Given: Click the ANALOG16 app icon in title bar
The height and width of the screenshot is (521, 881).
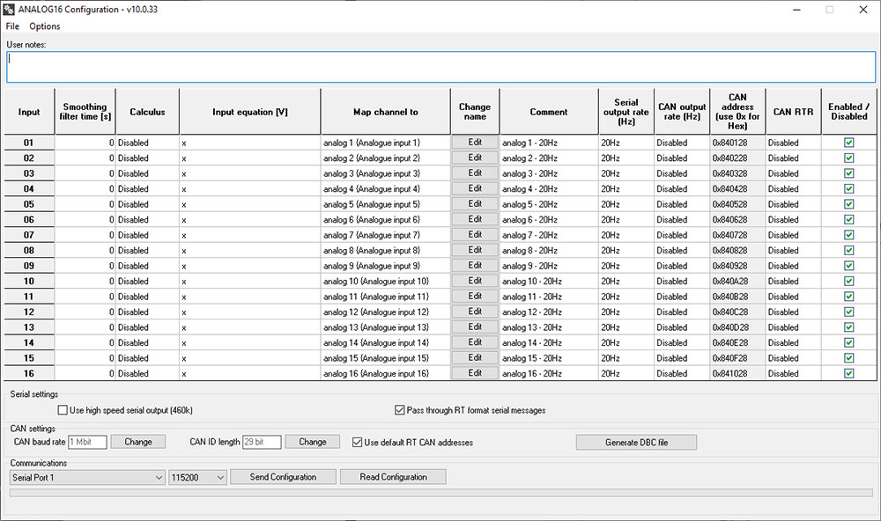Looking at the screenshot, I should pyautogui.click(x=11, y=10).
